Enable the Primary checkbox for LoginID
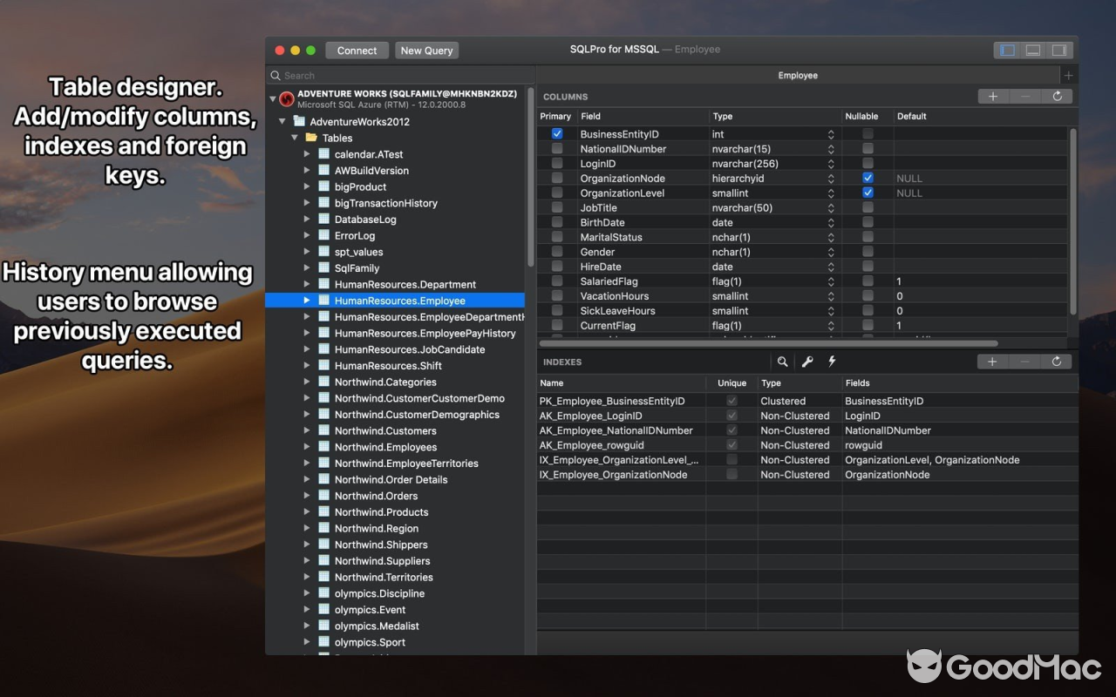The image size is (1116, 697). [x=555, y=163]
